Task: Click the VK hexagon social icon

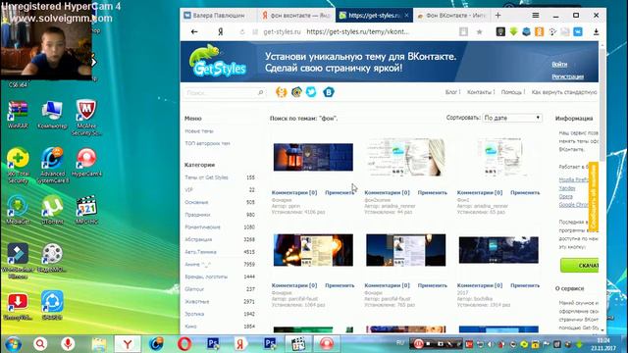Action: tap(329, 92)
